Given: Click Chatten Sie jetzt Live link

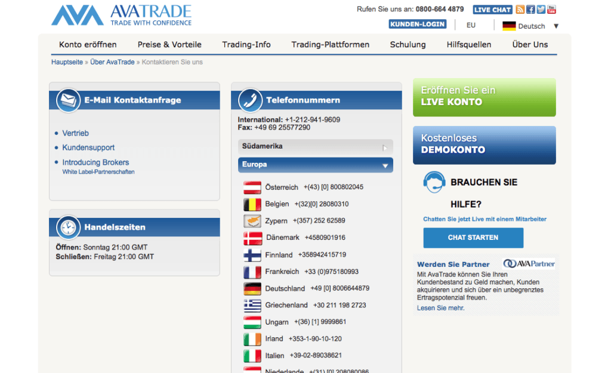Looking at the screenshot, I should pos(485,219).
